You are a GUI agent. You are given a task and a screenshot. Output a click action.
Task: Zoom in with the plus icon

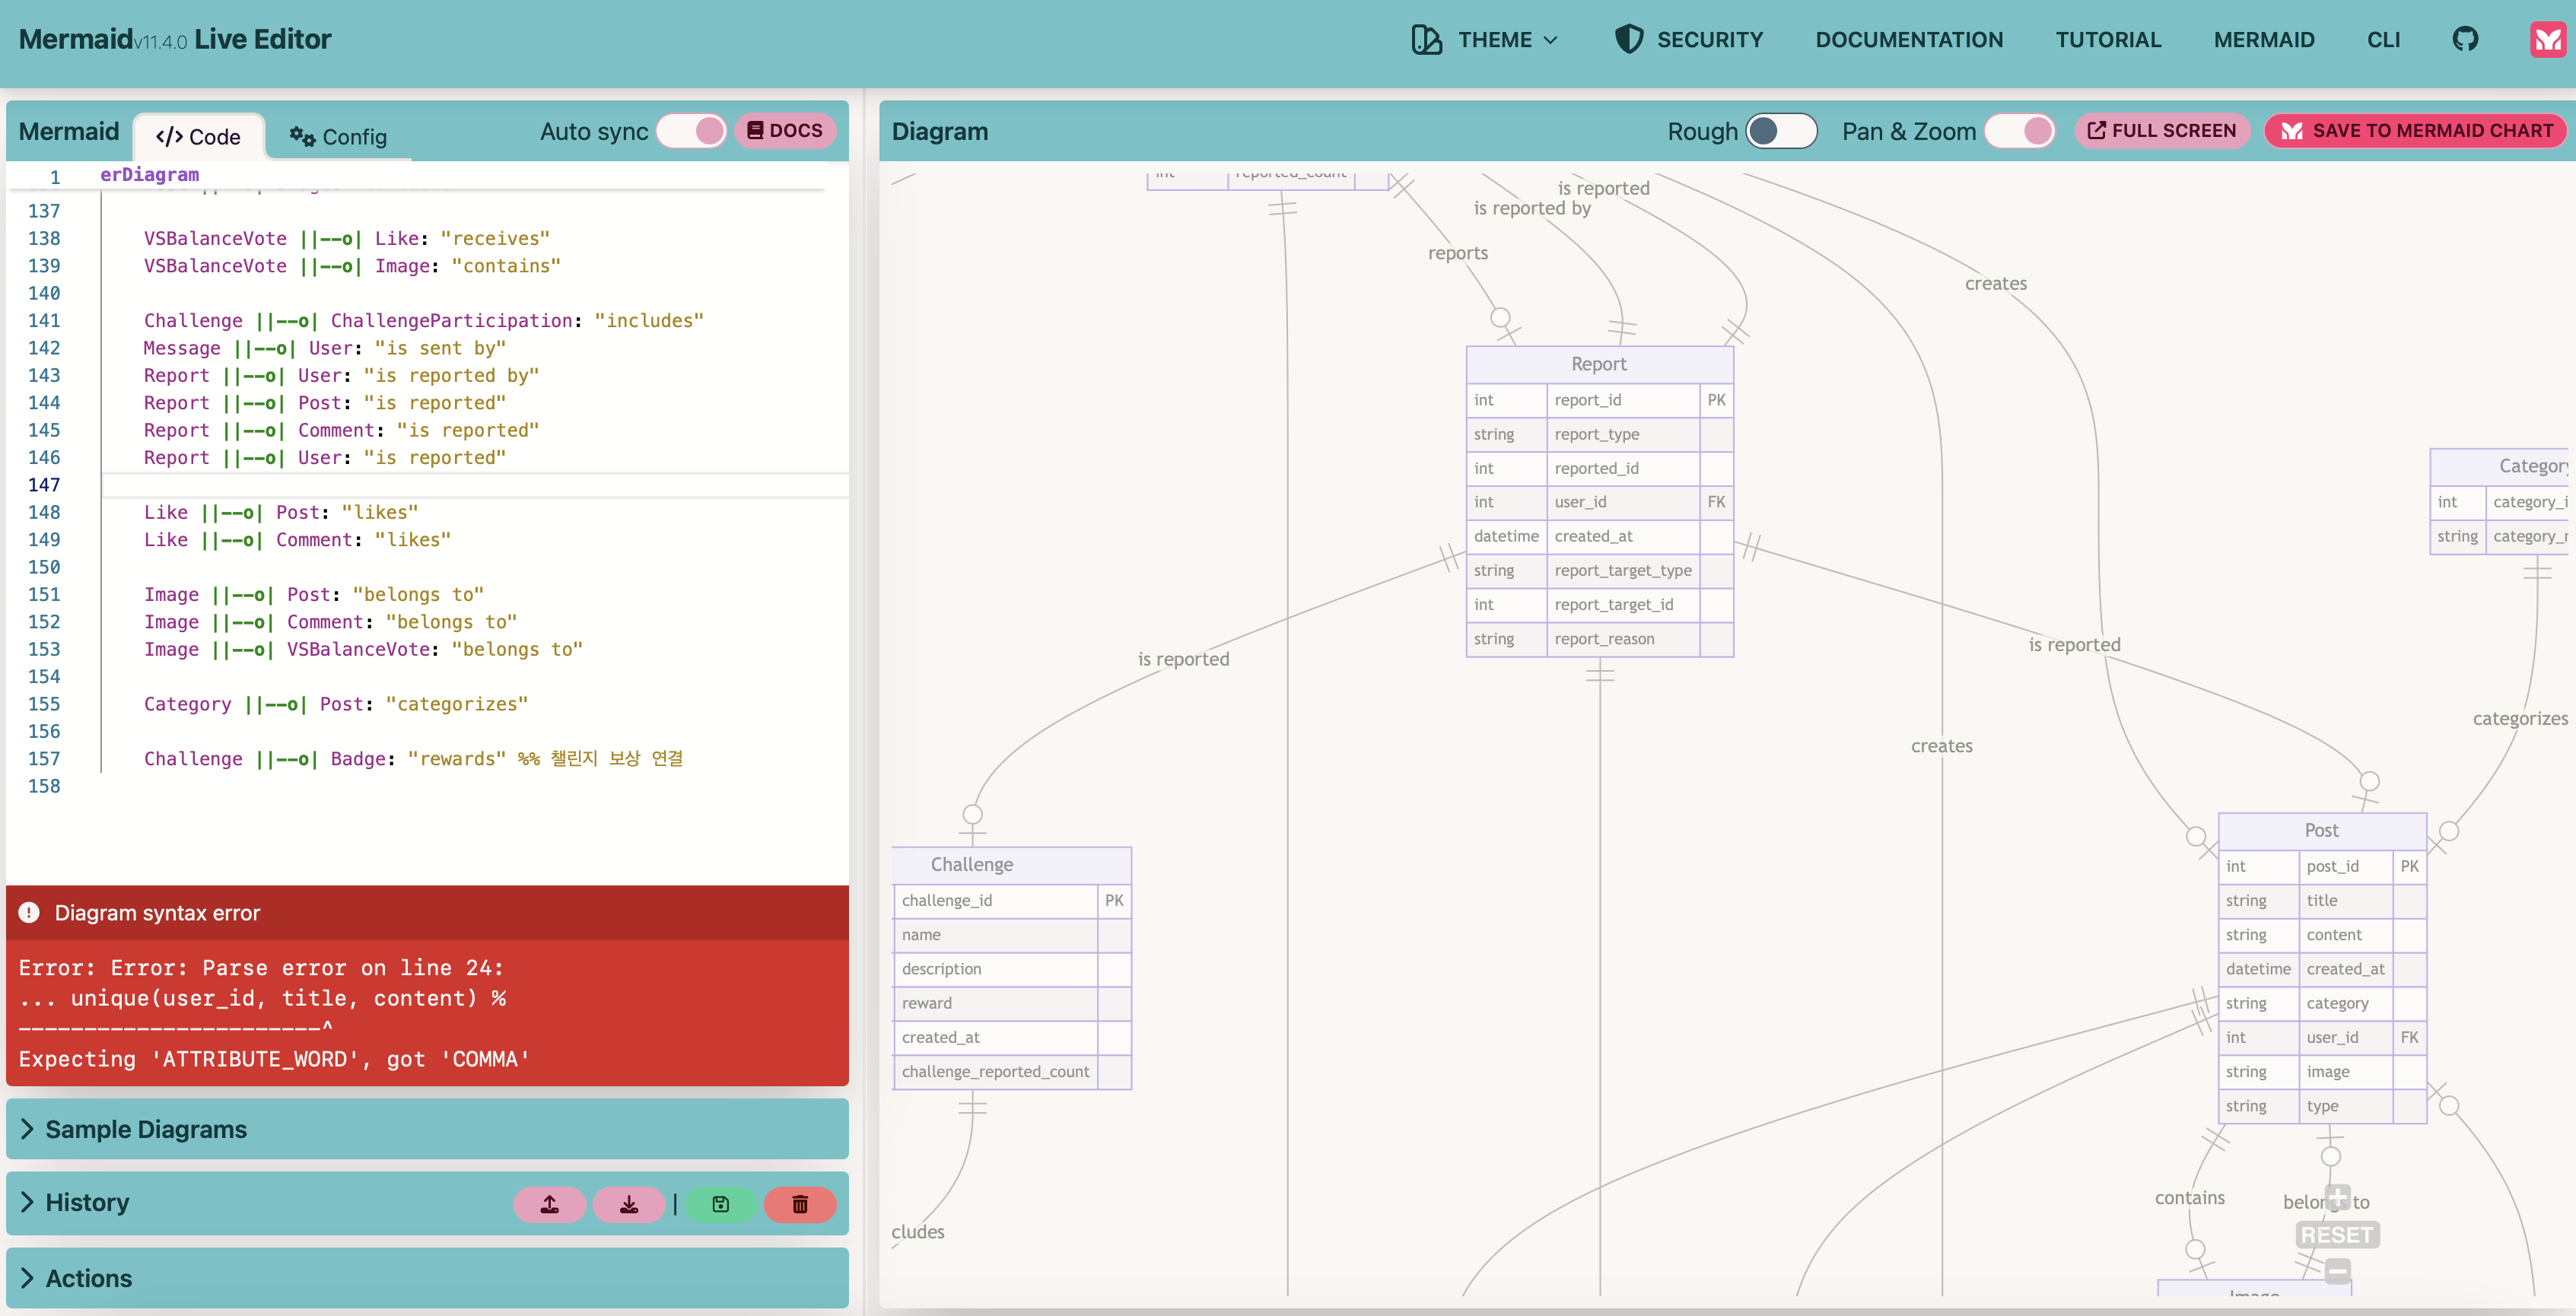2337,1197
